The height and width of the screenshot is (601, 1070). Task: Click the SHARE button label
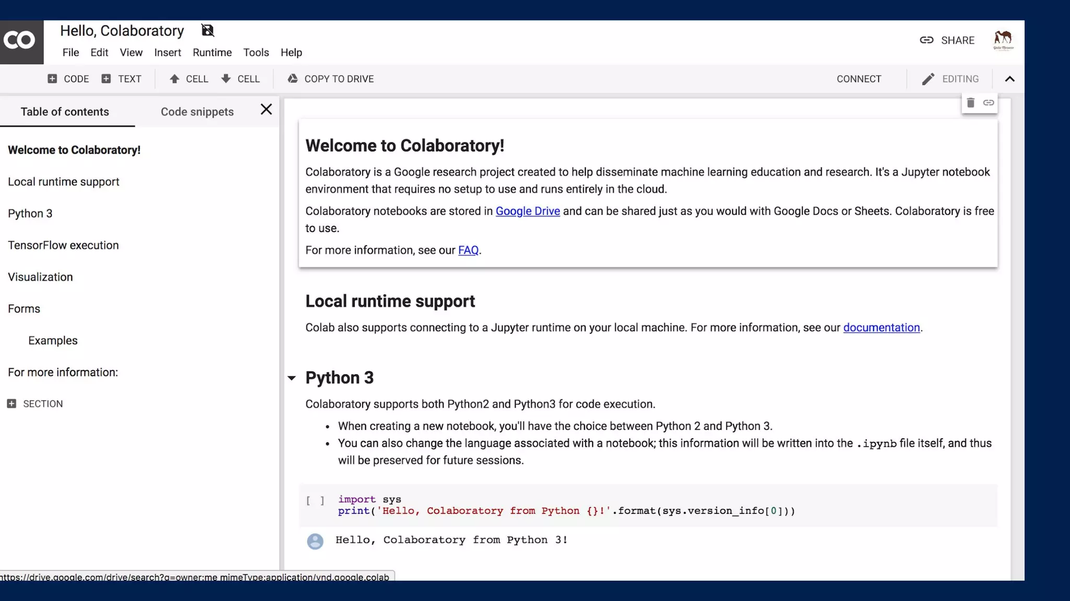coord(958,40)
